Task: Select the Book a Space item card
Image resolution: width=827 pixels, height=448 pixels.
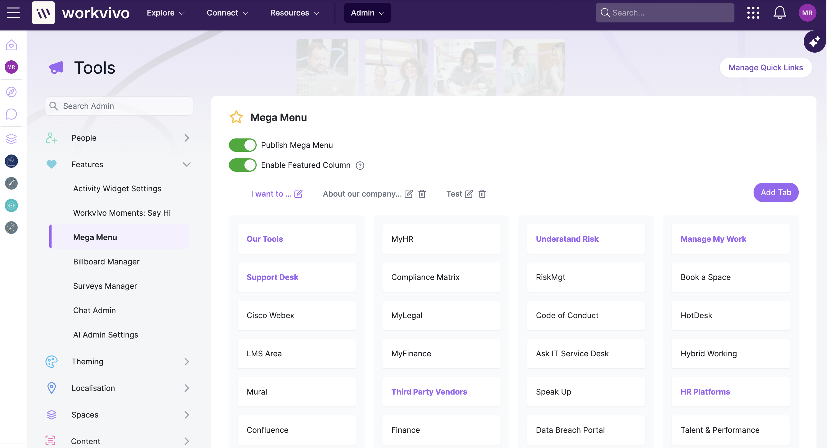Action: coord(730,277)
